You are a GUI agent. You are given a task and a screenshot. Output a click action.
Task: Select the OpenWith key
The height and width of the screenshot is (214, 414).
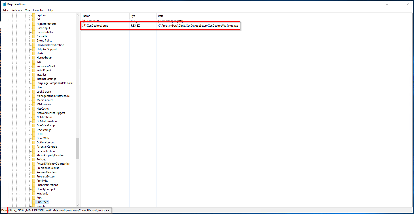click(43, 138)
